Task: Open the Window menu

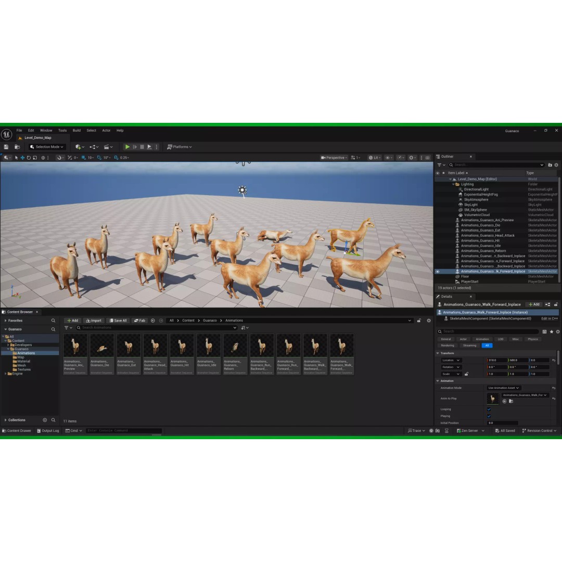Action: click(x=46, y=131)
